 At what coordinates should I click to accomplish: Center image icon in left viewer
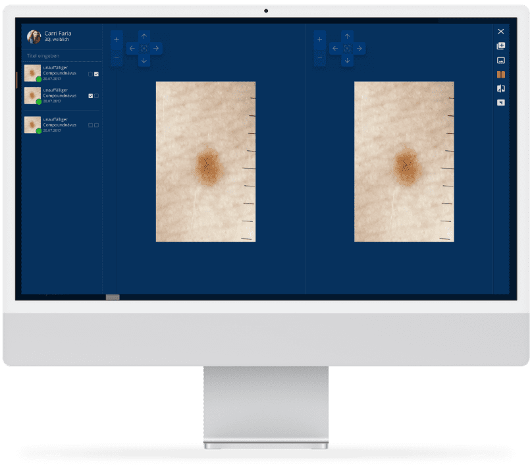(144, 48)
